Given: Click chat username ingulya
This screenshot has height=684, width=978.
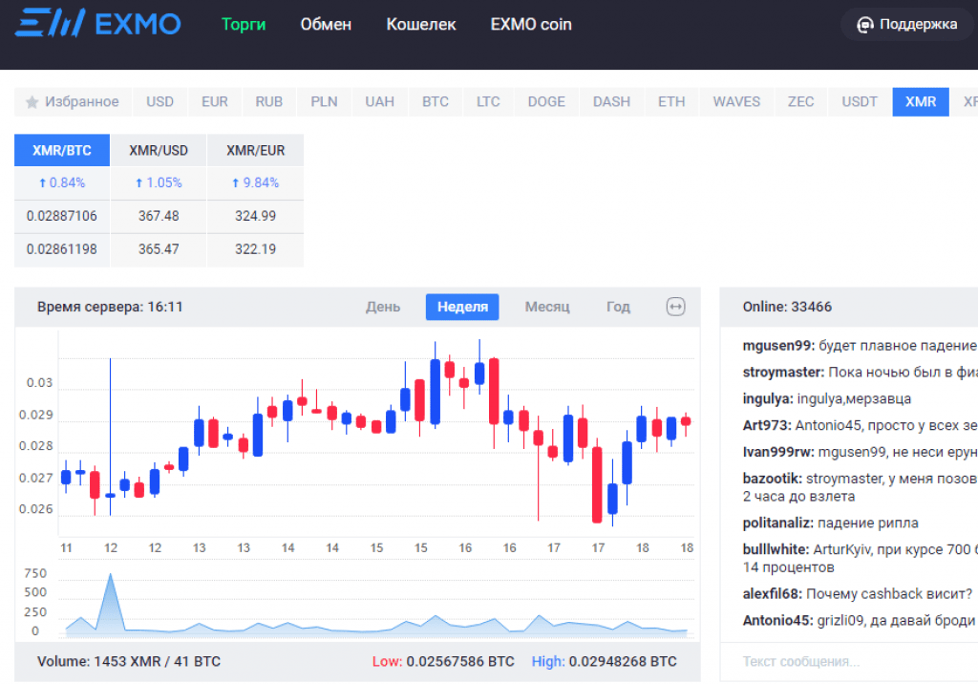Looking at the screenshot, I should pyautogui.click(x=768, y=398).
